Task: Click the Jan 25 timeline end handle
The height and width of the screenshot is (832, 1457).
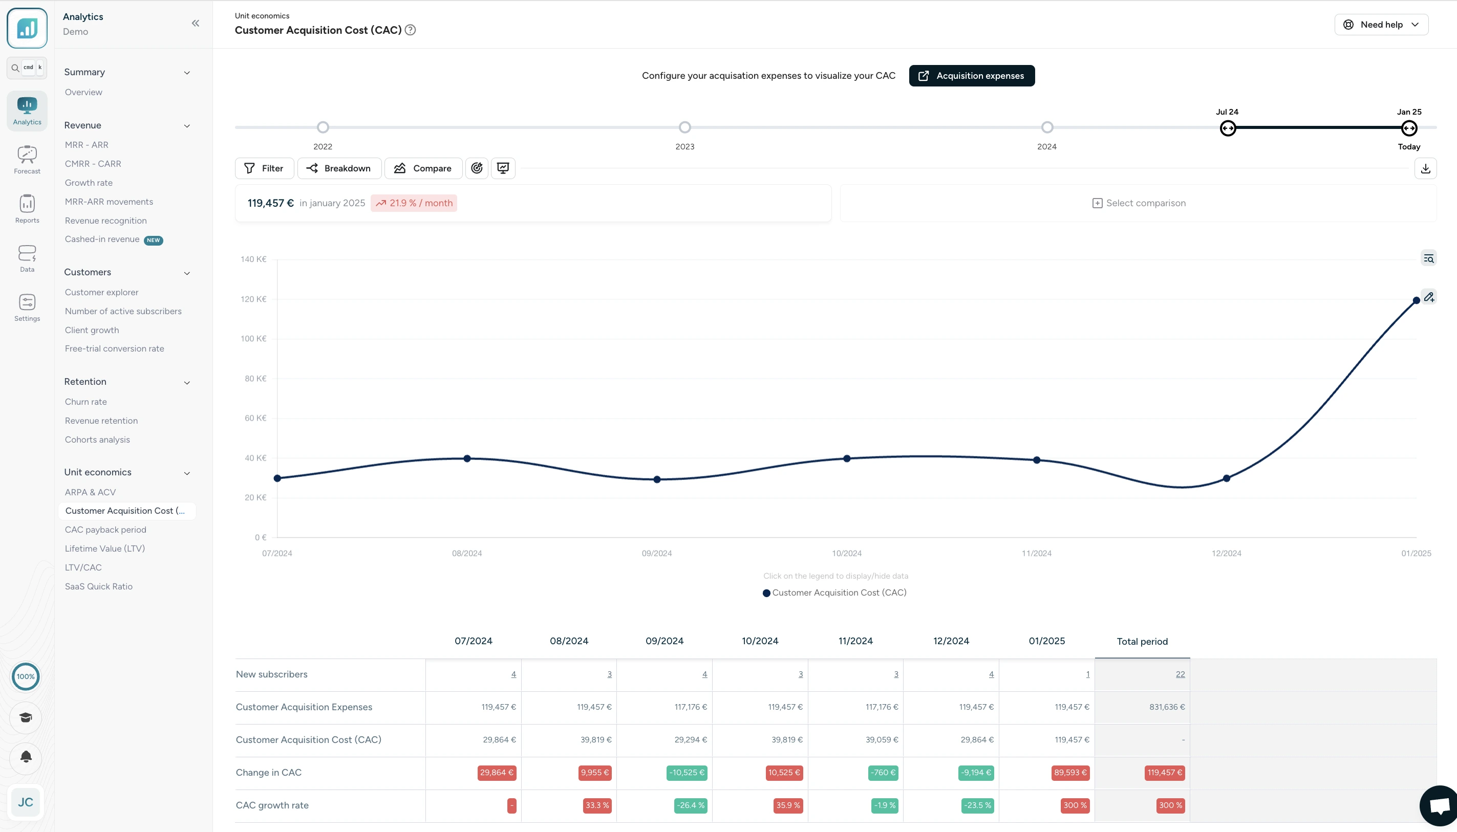Action: tap(1409, 128)
